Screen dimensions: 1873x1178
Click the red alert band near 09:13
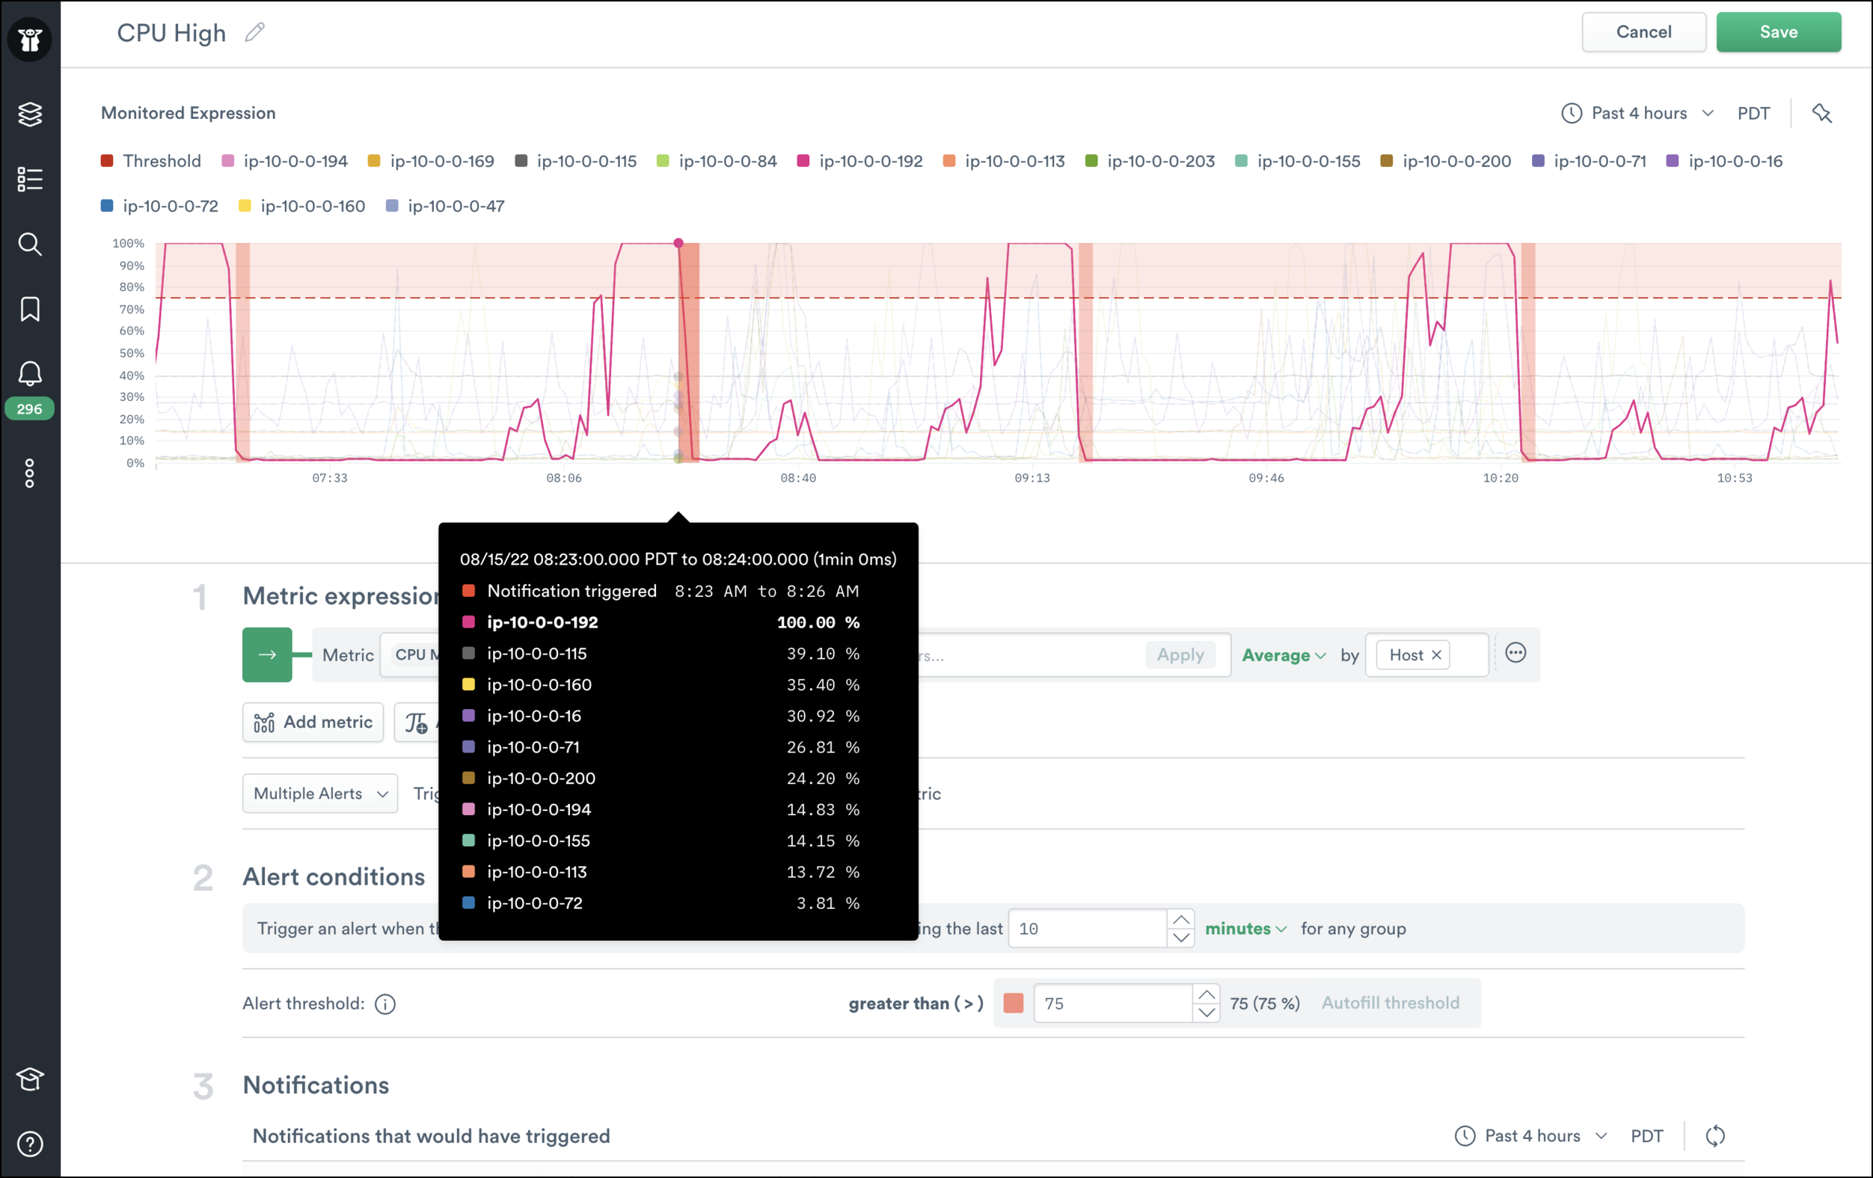pos(1086,352)
